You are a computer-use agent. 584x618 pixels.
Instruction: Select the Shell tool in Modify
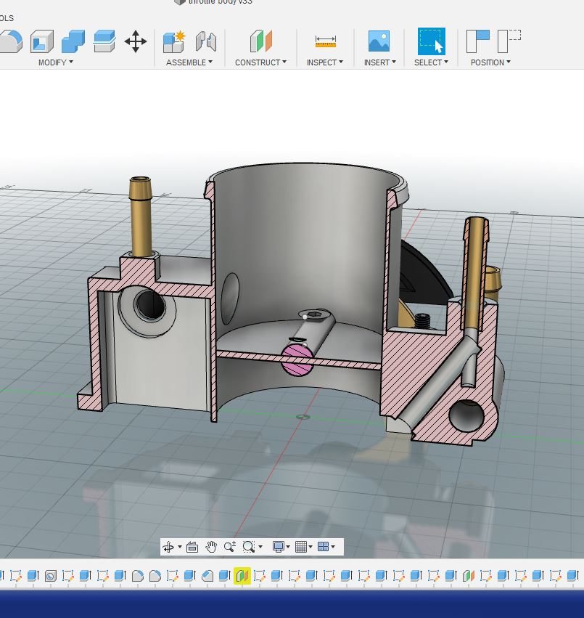[x=42, y=41]
